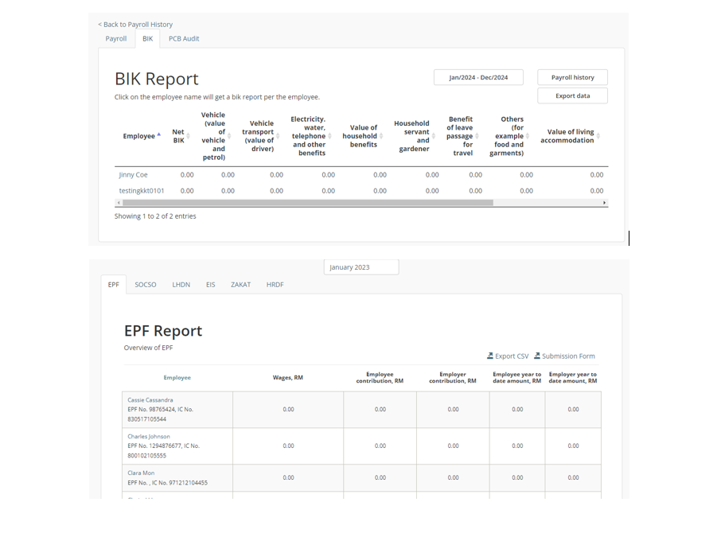Select the EPF tab
721x533 pixels.
pyautogui.click(x=114, y=285)
